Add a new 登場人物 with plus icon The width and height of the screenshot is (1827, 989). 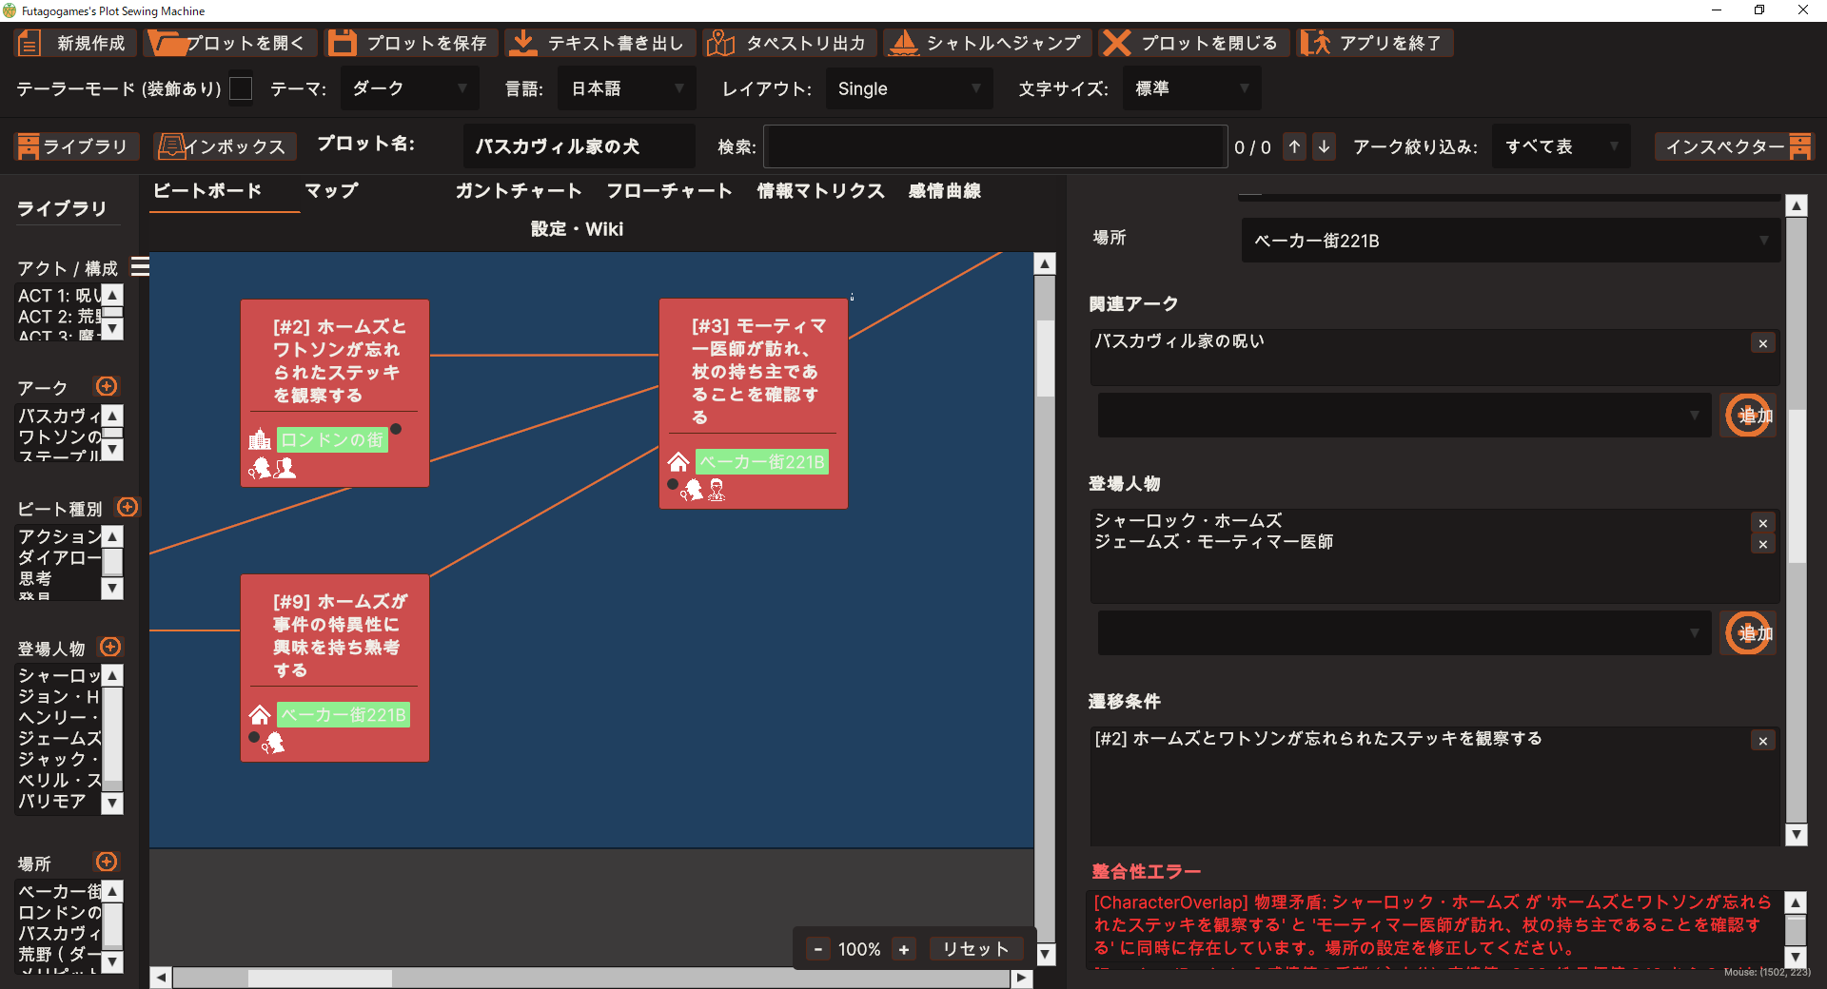click(110, 647)
